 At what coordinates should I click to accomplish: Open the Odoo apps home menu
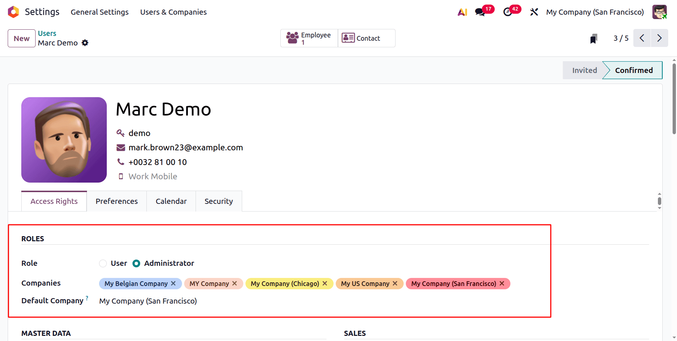click(x=13, y=12)
